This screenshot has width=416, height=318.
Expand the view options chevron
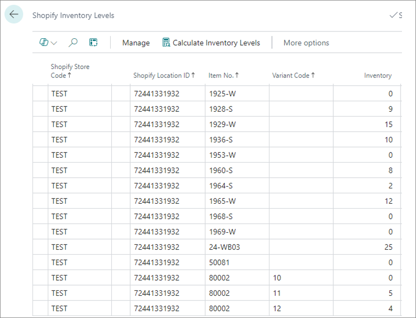(54, 43)
